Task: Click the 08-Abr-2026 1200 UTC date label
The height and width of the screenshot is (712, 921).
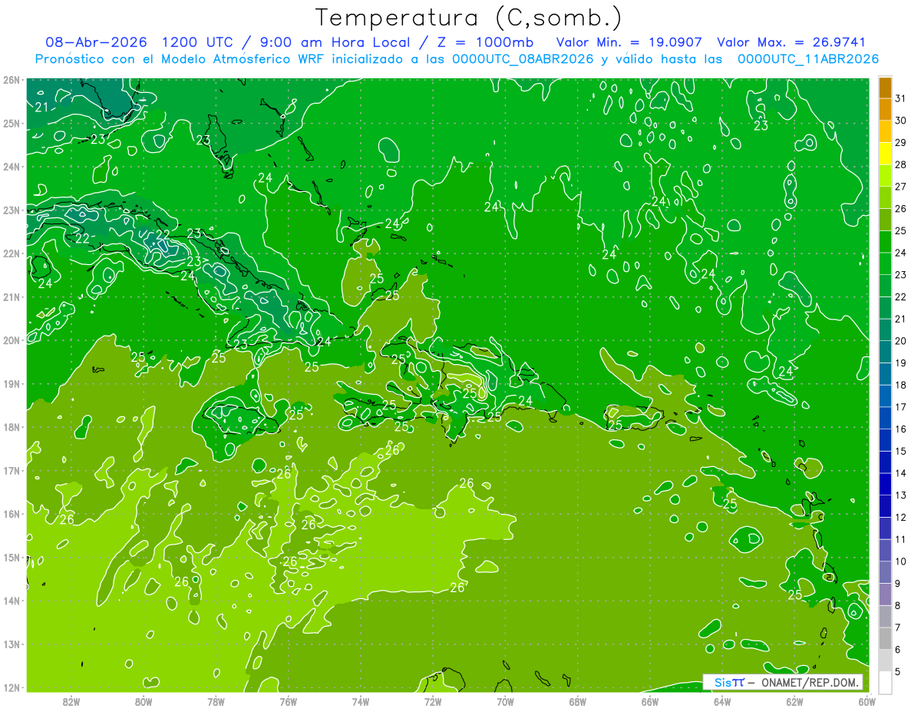Action: 144,42
